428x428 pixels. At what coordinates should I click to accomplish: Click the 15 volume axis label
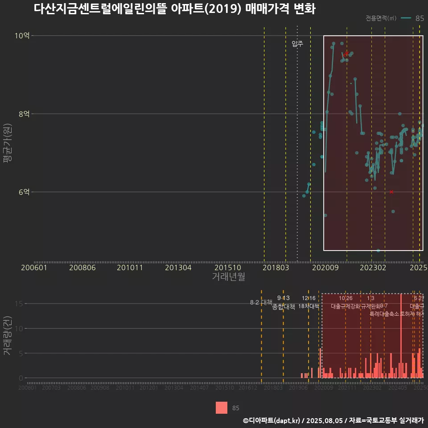[19, 304]
